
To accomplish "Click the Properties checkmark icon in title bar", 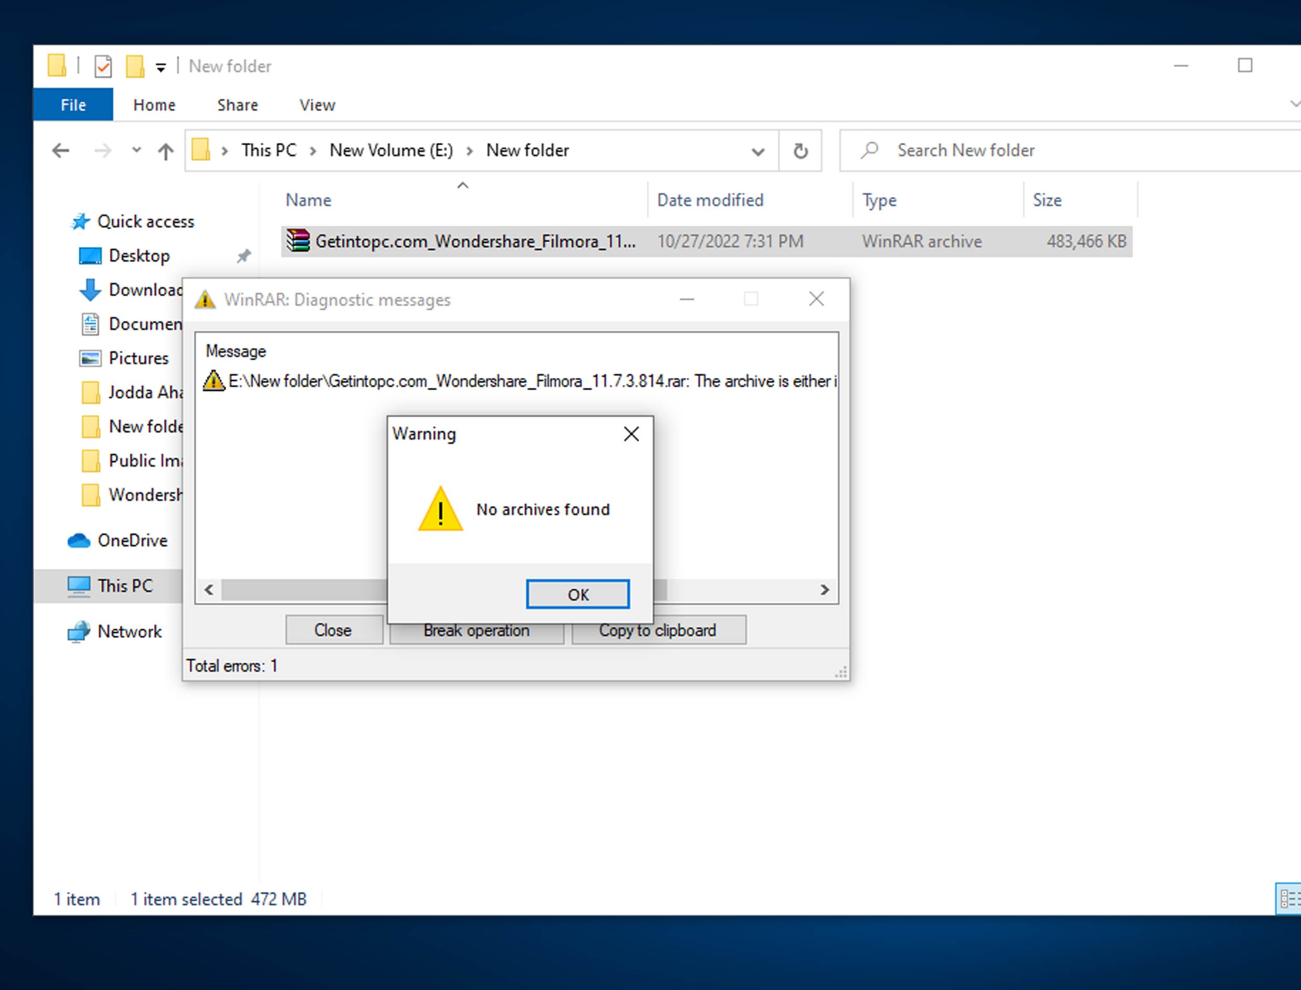I will pos(103,66).
